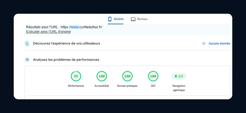Image resolution: width=246 pixels, height=113 pixels.
Task: Click the laptop icon beside Bureau
Action: 133,19
